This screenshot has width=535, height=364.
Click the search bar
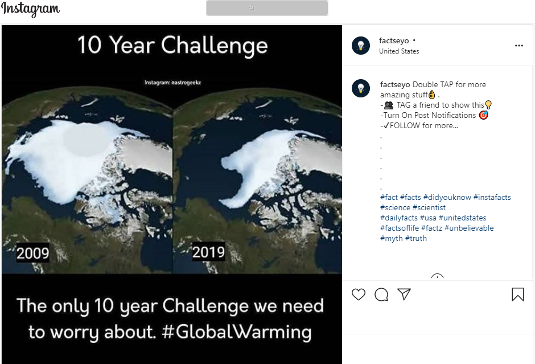267,8
